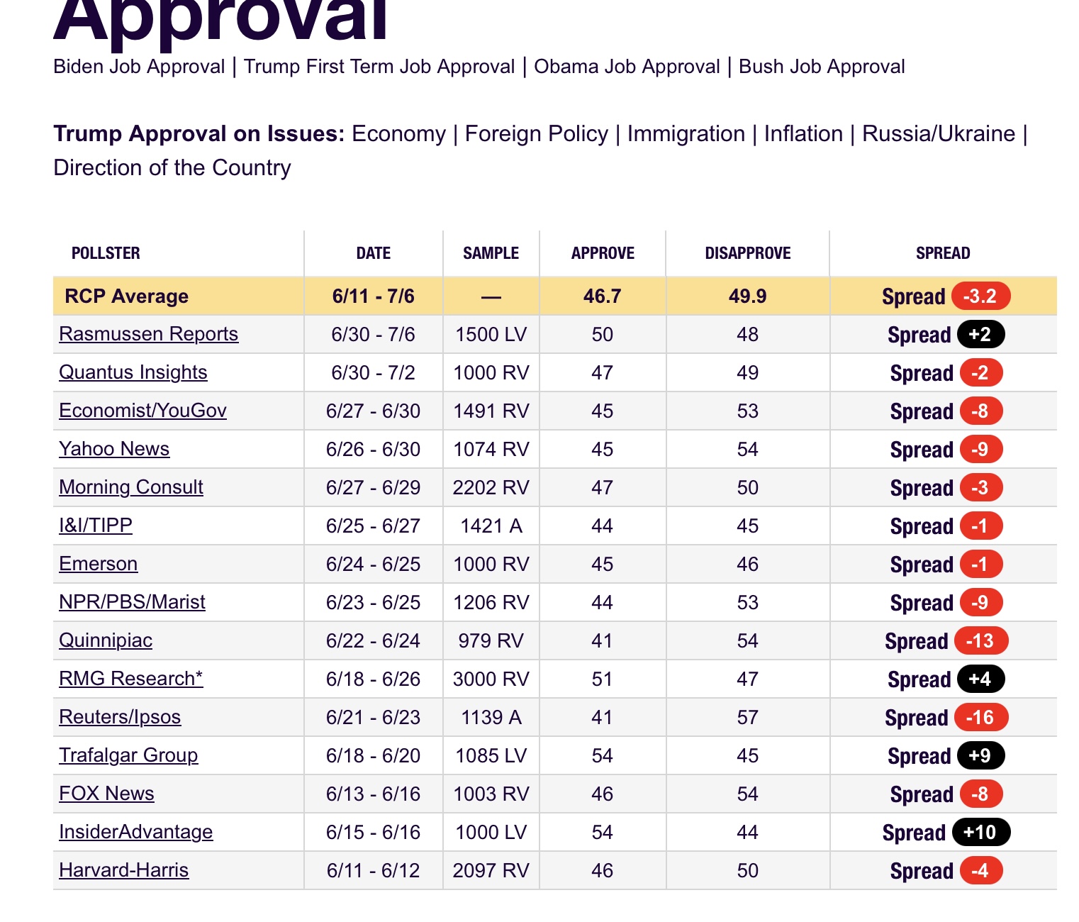This screenshot has width=1079, height=922.
Task: Click the RCP Average row label
Action: point(127,296)
